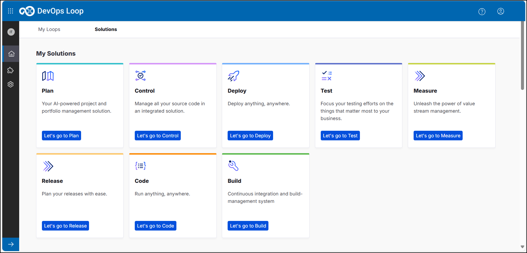Open sidebar Settings gear
This screenshot has width=527, height=253.
[x=10, y=84]
